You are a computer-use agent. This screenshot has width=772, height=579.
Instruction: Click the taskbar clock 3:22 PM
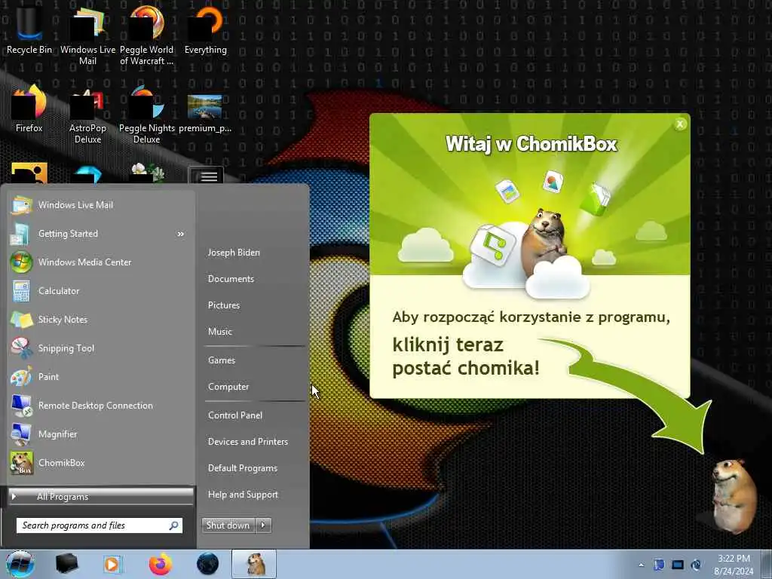tap(734, 565)
